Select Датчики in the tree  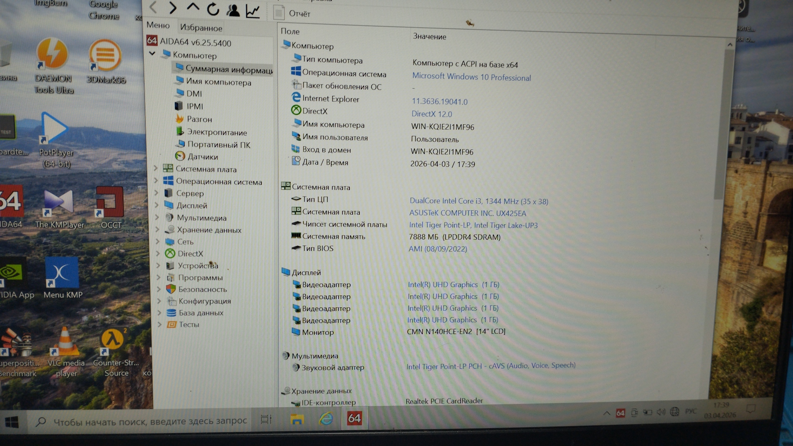202,157
